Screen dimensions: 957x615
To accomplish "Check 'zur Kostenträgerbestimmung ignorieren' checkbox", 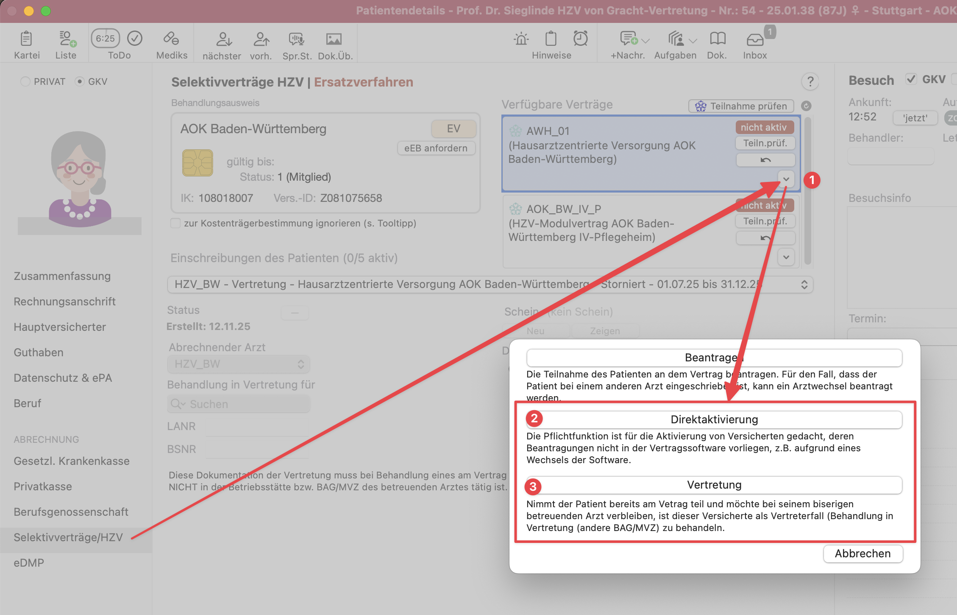I will click(175, 223).
